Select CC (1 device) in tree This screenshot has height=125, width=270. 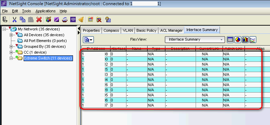[35, 52]
